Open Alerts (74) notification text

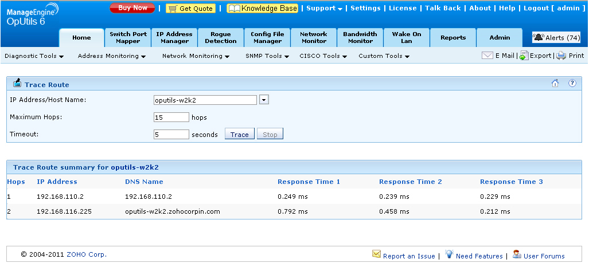(x=563, y=37)
